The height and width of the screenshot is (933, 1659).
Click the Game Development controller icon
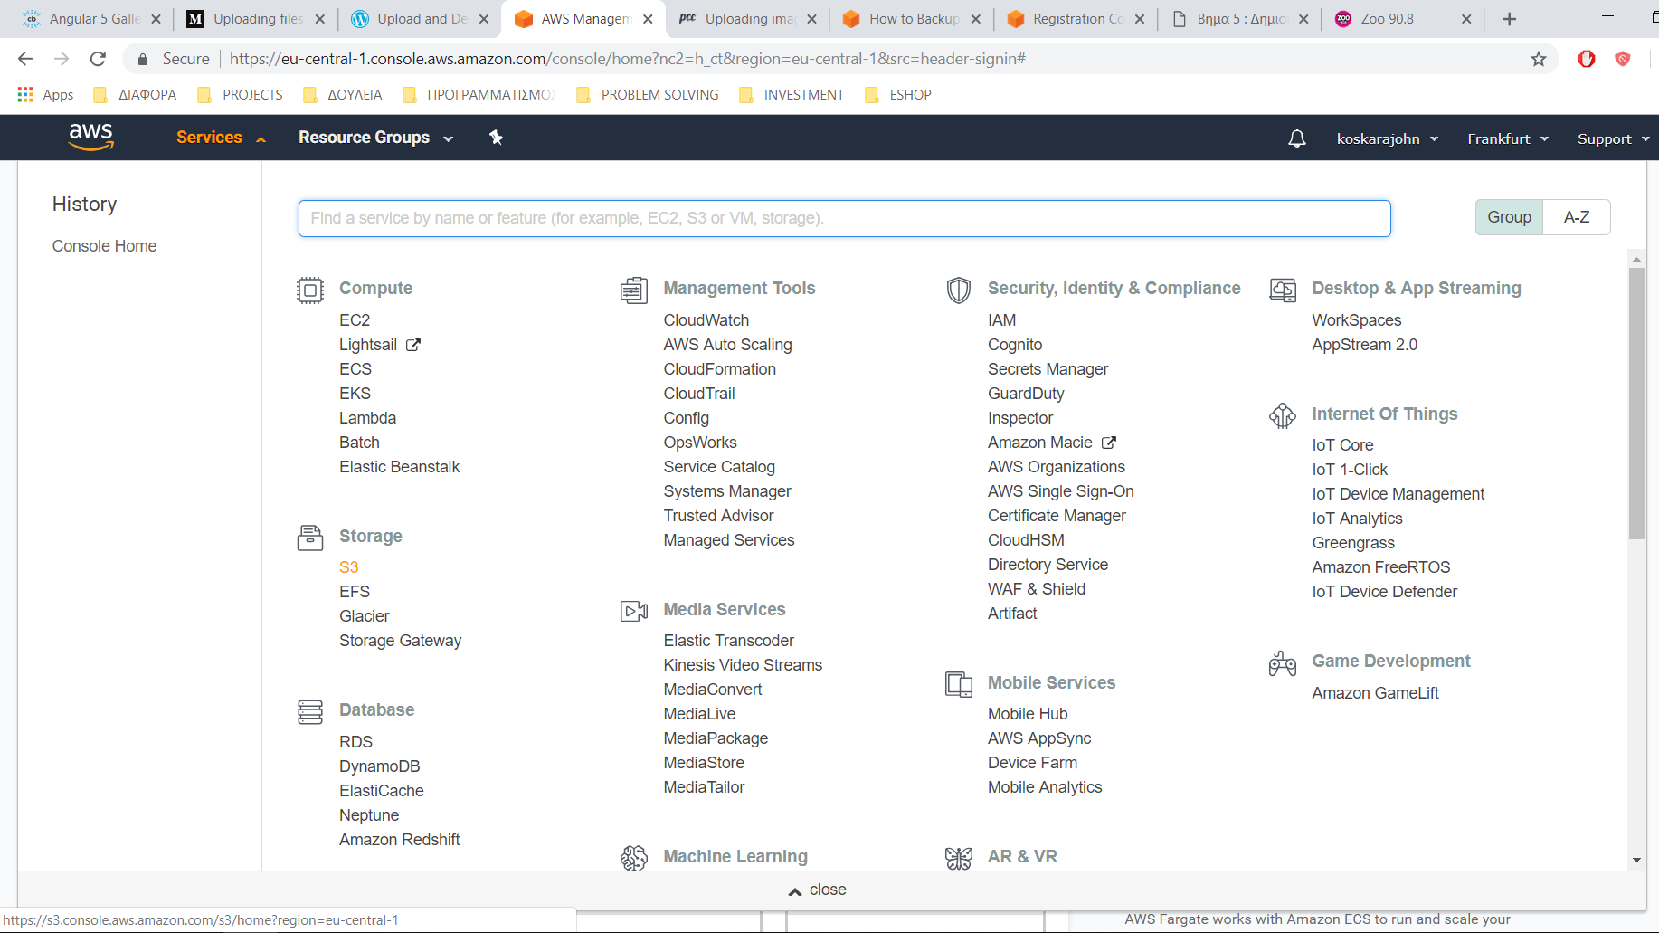(x=1283, y=663)
